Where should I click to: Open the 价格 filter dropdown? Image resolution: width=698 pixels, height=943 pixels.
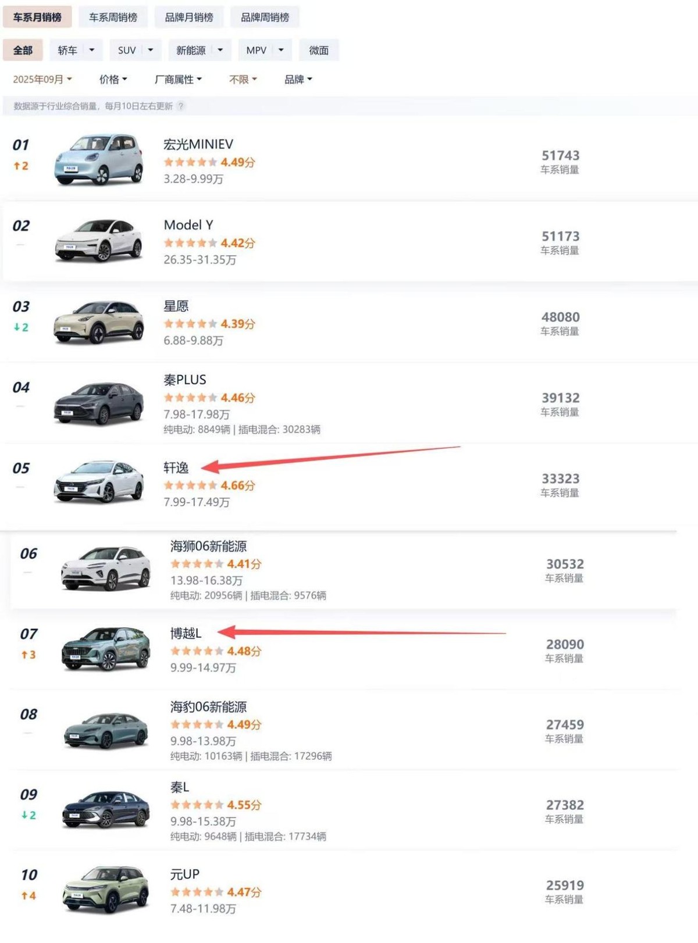pyautogui.click(x=113, y=80)
